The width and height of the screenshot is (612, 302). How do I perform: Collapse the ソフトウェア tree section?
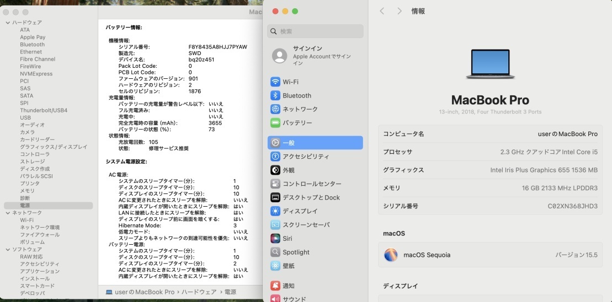pos(8,250)
